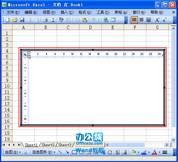Click vertical scrollbar down arrow
Image resolution: width=178 pixels, height=162 pixels.
click(x=173, y=140)
